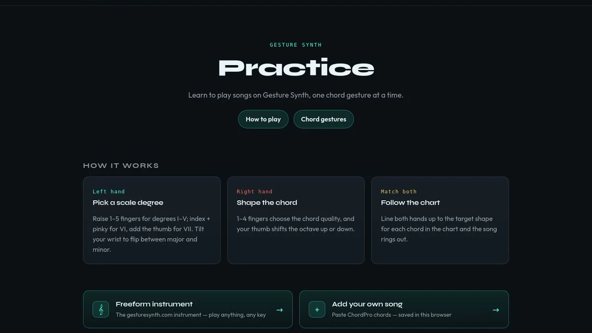Click the Practice heading

[x=296, y=68]
